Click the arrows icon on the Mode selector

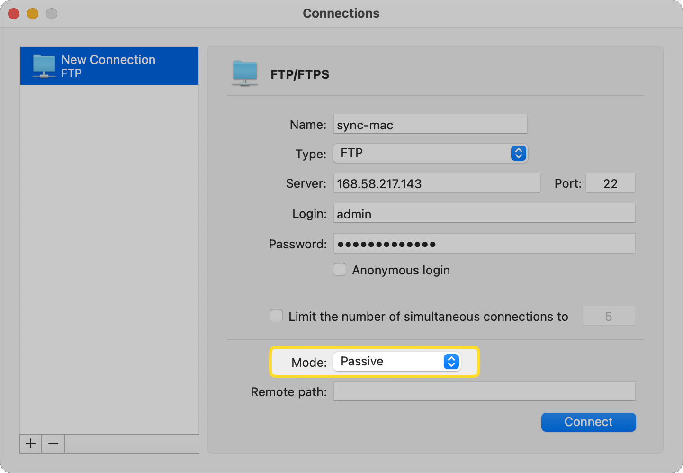(451, 362)
